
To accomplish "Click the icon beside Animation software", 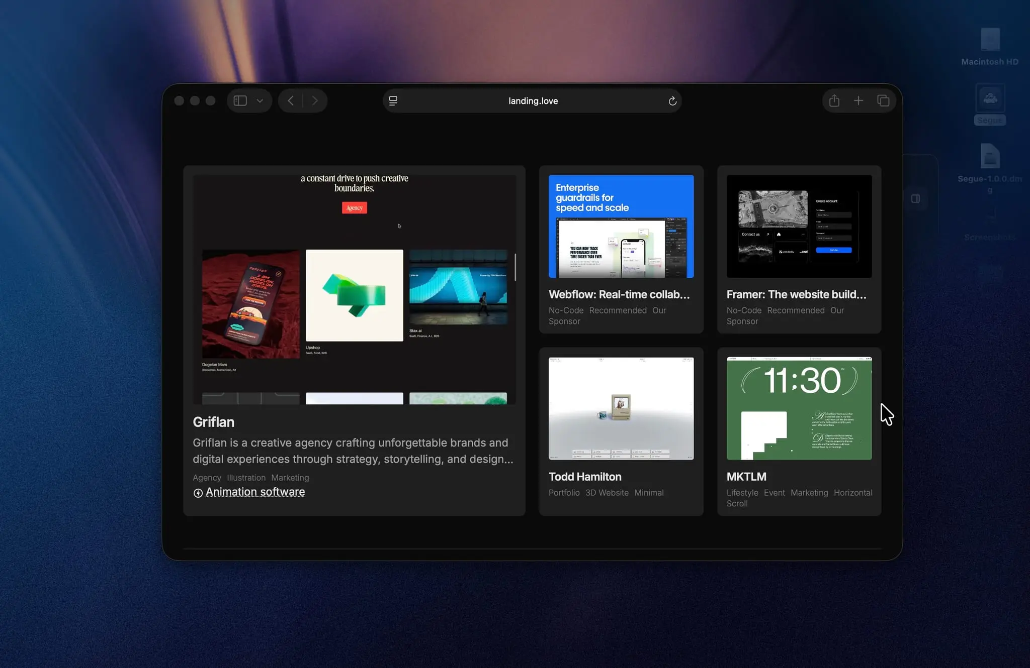I will 198,493.
